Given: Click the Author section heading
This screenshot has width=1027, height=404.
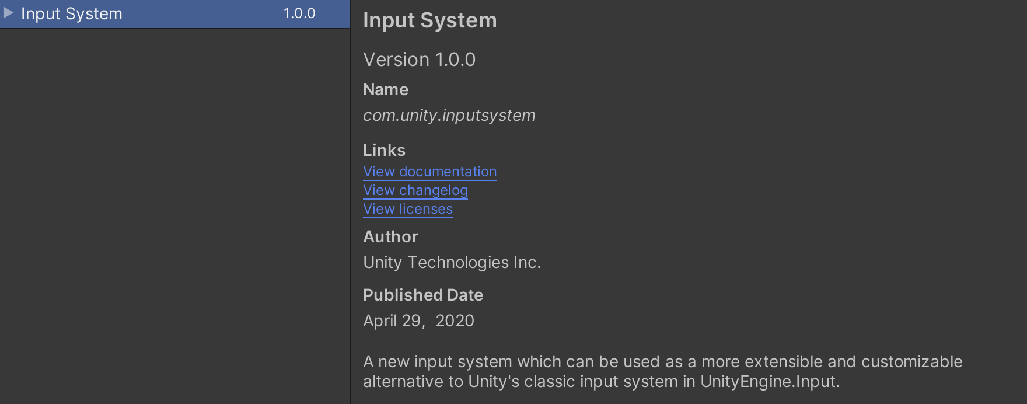Looking at the screenshot, I should pyautogui.click(x=390, y=236).
